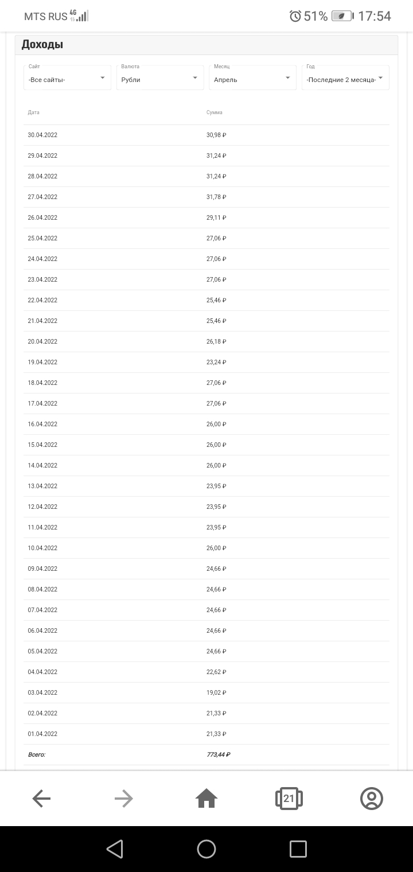Tap the browser back arrow

(x=41, y=798)
